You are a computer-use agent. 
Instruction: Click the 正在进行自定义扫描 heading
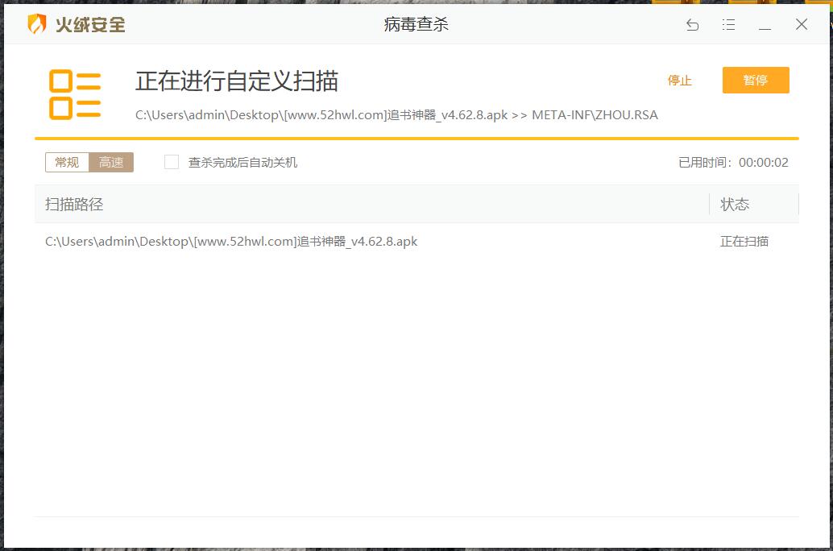click(x=236, y=81)
